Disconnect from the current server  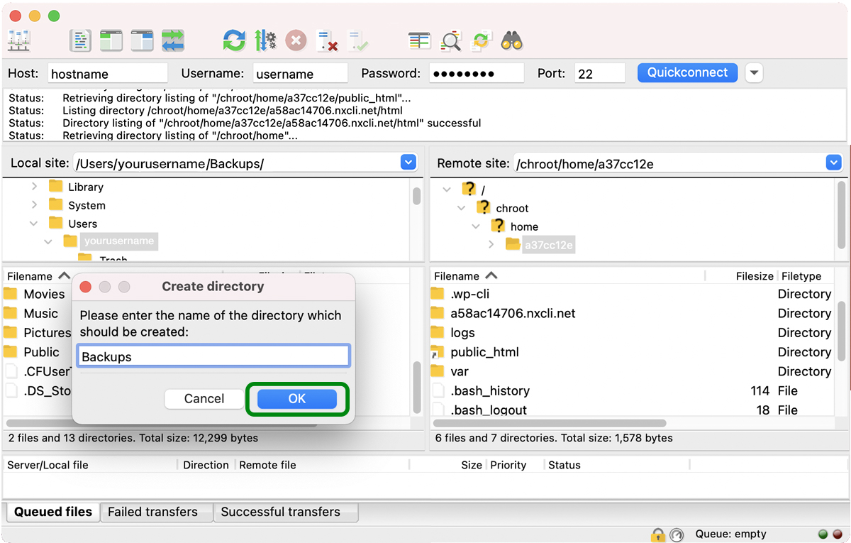click(x=326, y=40)
